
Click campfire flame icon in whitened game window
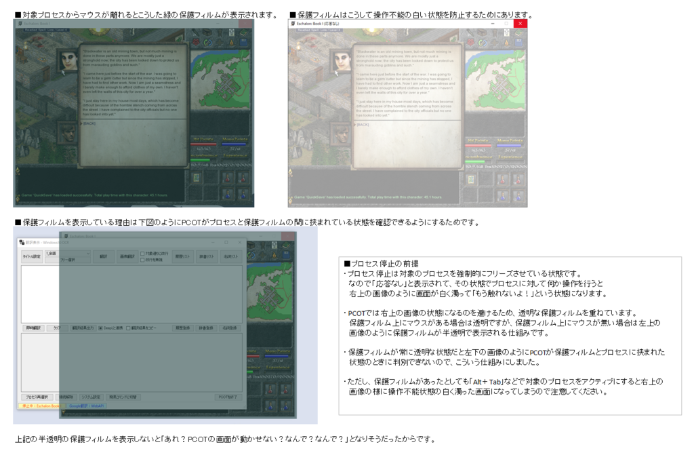coord(507,43)
